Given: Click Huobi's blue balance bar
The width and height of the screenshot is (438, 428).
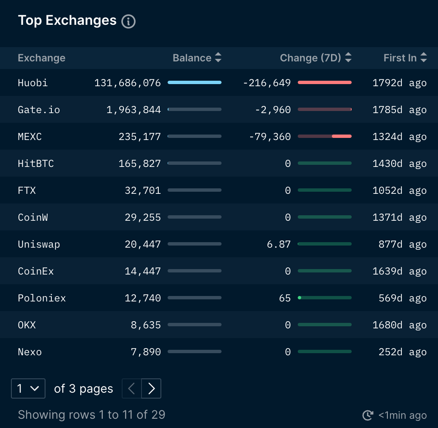Looking at the screenshot, I should click(x=195, y=82).
